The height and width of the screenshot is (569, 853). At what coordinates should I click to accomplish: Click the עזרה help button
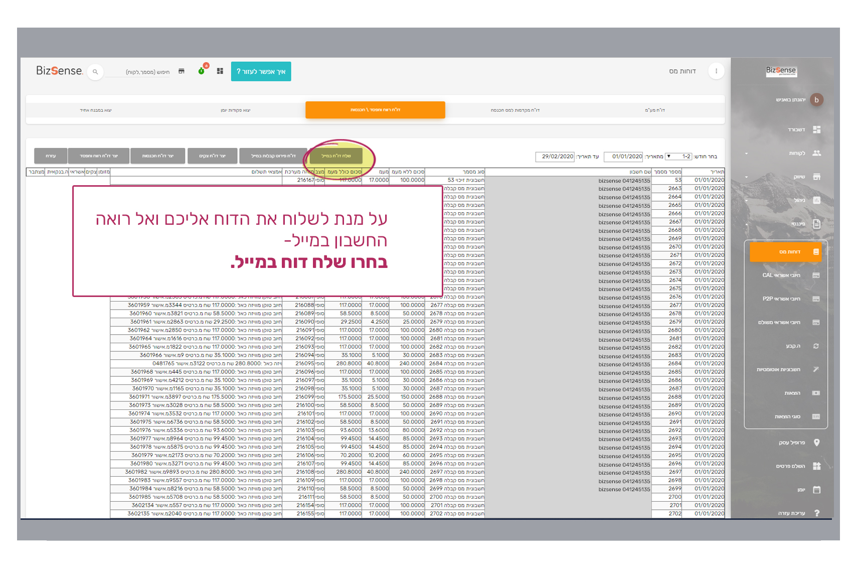click(x=51, y=156)
